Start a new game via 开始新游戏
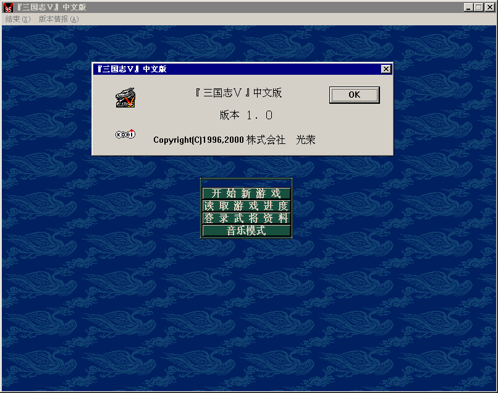Screen dimensions: 498x393 coord(246,193)
